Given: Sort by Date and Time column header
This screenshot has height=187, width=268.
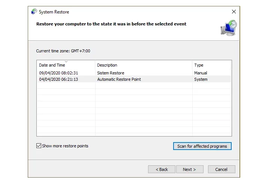Looking at the screenshot, I should tap(66, 65).
